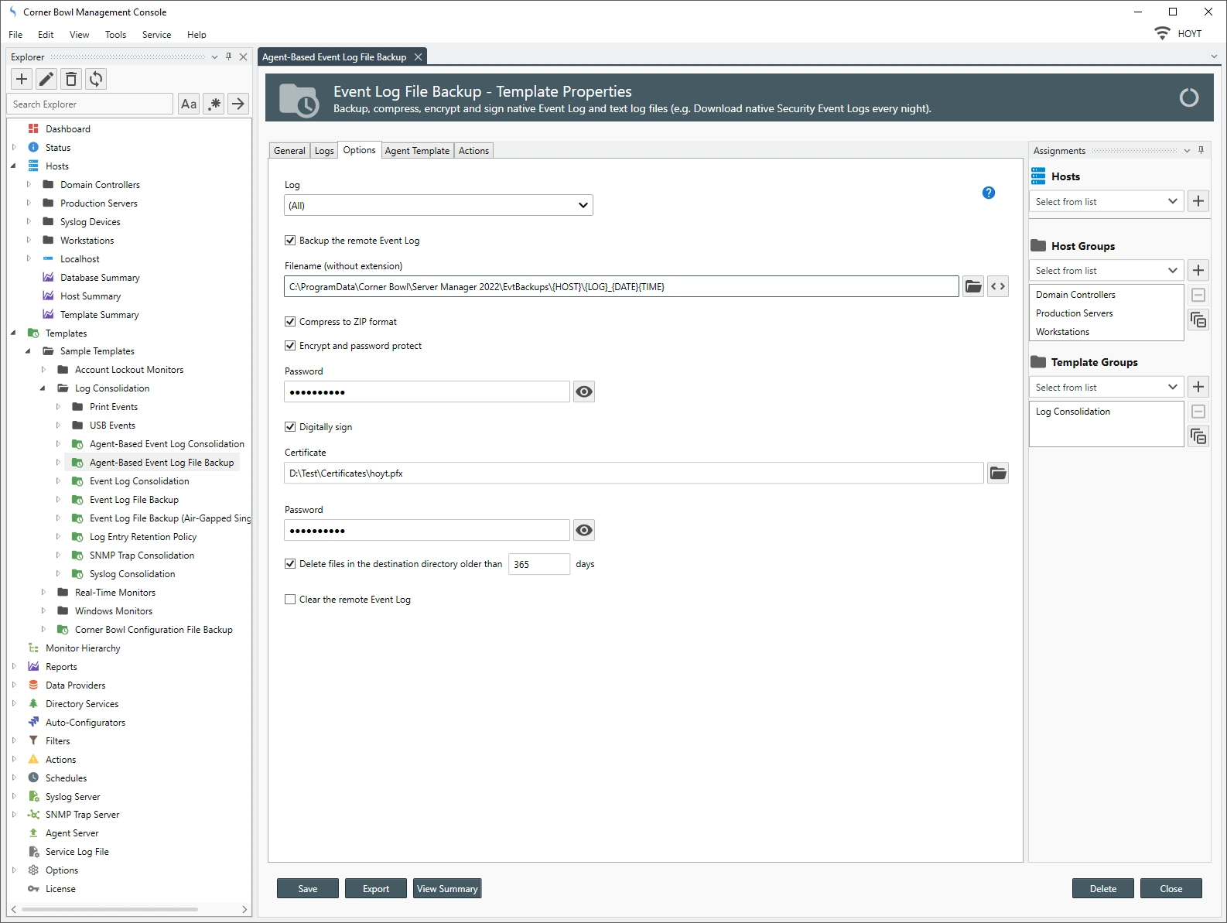
Task: Click the View Summary button
Action: coord(447,889)
